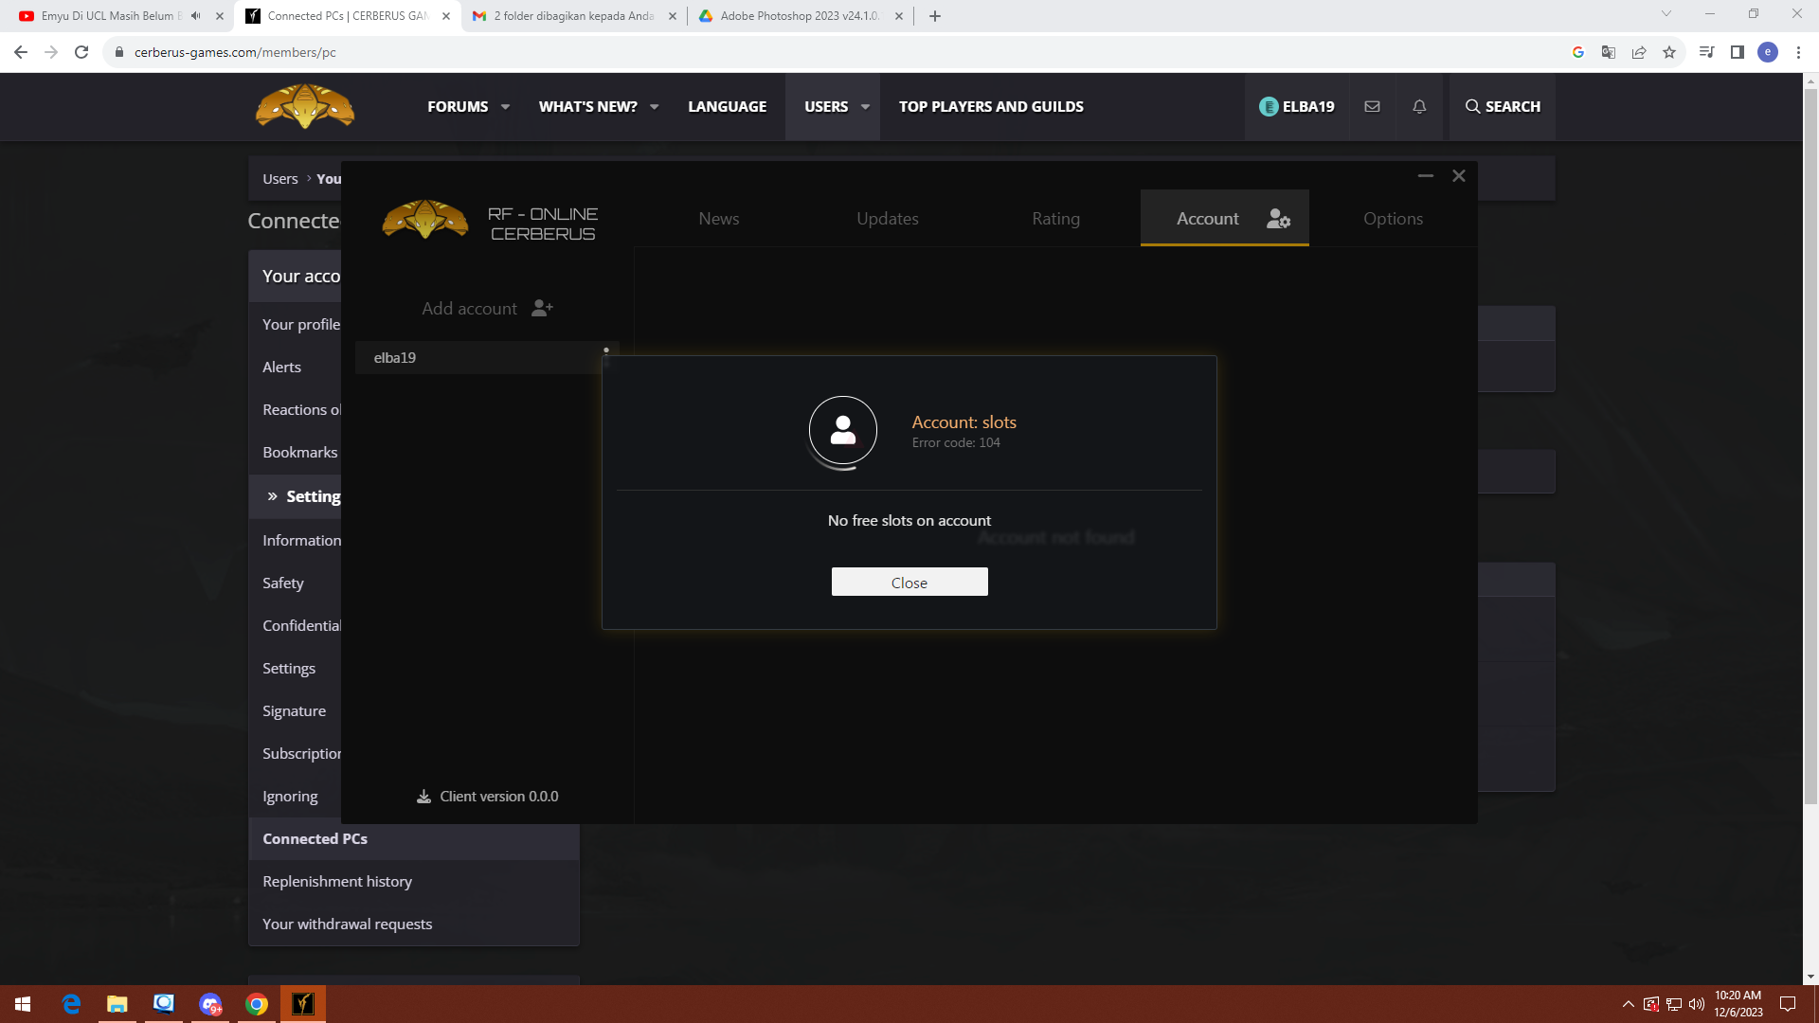Open the alerts bell icon
1819x1023 pixels.
[x=1419, y=107]
